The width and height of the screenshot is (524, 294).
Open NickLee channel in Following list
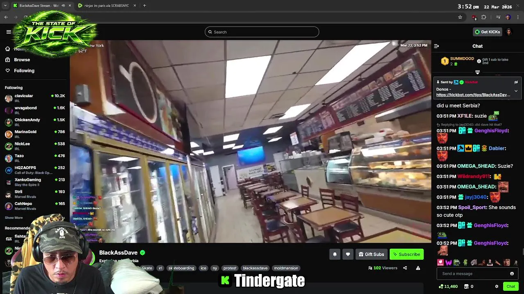35,146
